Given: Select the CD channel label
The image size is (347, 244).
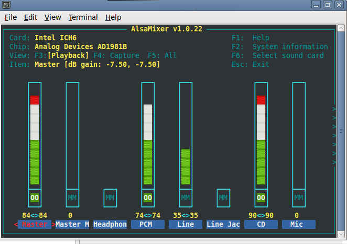Looking at the screenshot, I should [261, 224].
